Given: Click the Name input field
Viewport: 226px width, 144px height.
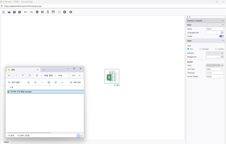Looking at the screenshot, I should point(214,29).
